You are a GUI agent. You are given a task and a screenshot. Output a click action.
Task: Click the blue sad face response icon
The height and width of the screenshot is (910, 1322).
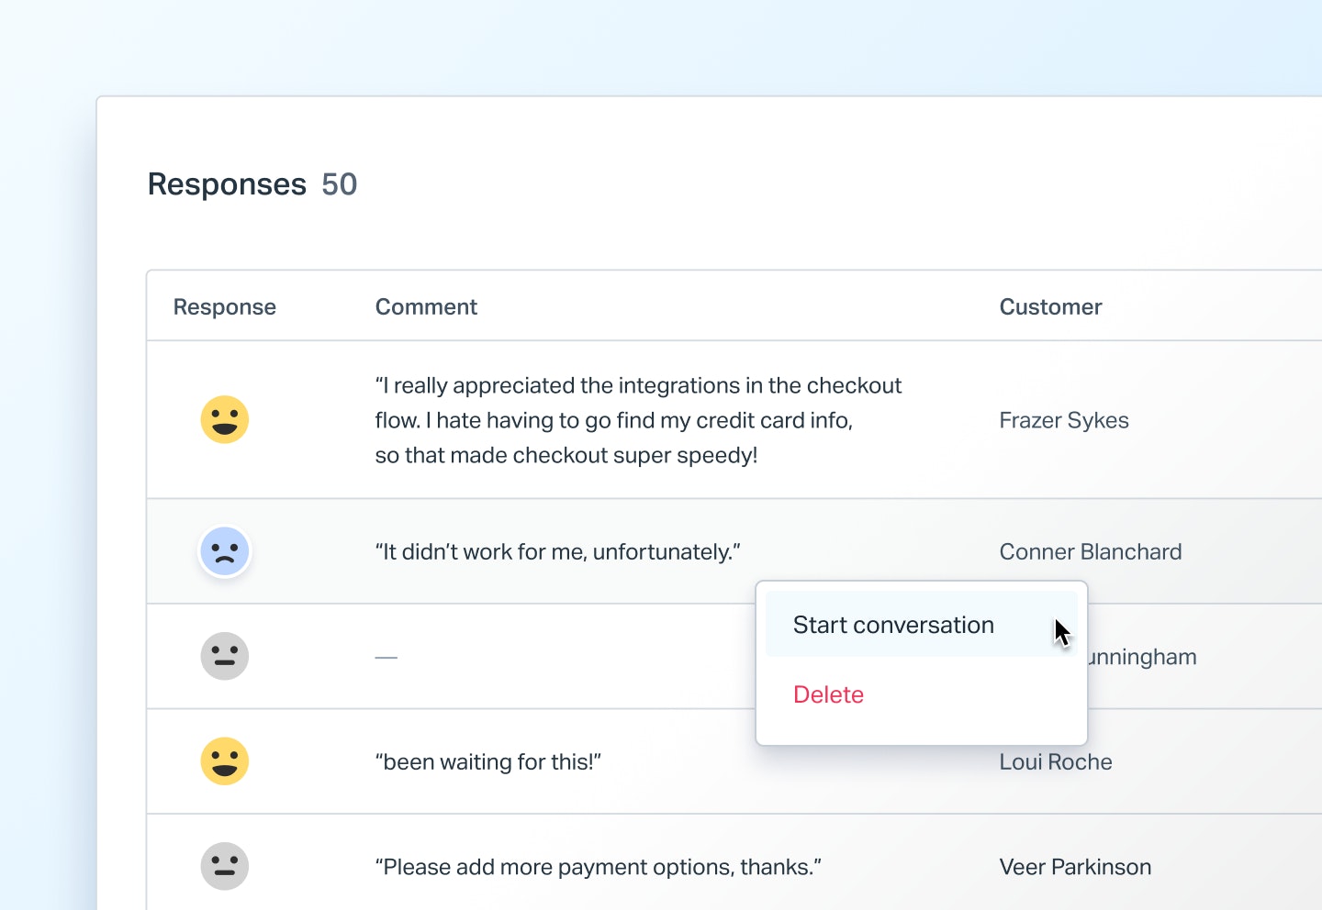[225, 552]
